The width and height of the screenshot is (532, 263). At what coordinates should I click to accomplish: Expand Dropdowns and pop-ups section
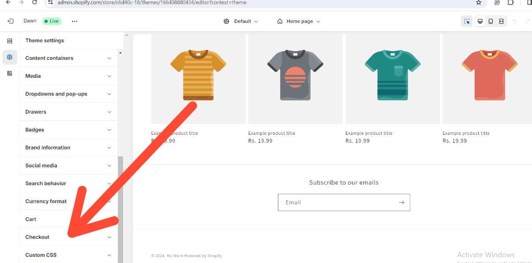click(68, 94)
